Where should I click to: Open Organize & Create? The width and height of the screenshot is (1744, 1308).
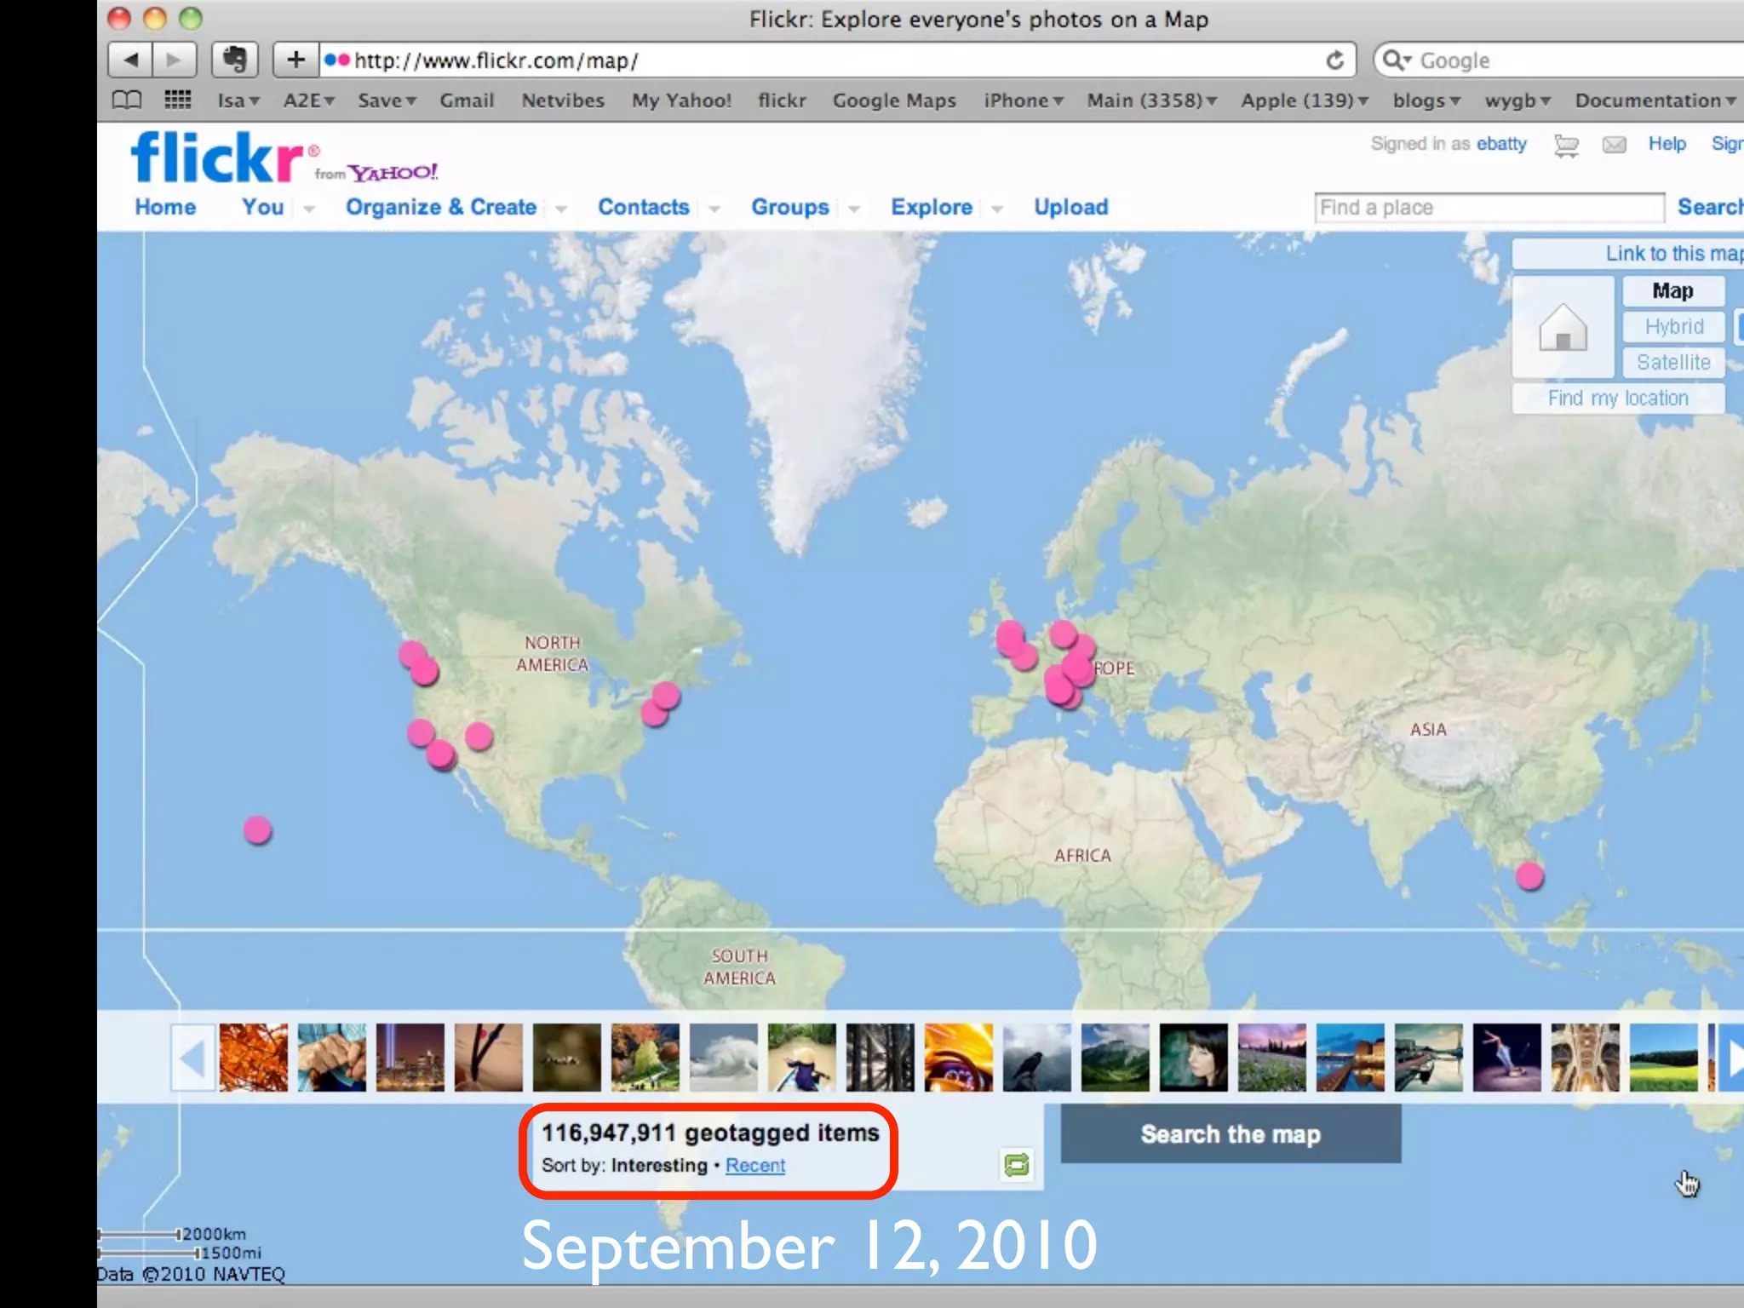point(441,207)
